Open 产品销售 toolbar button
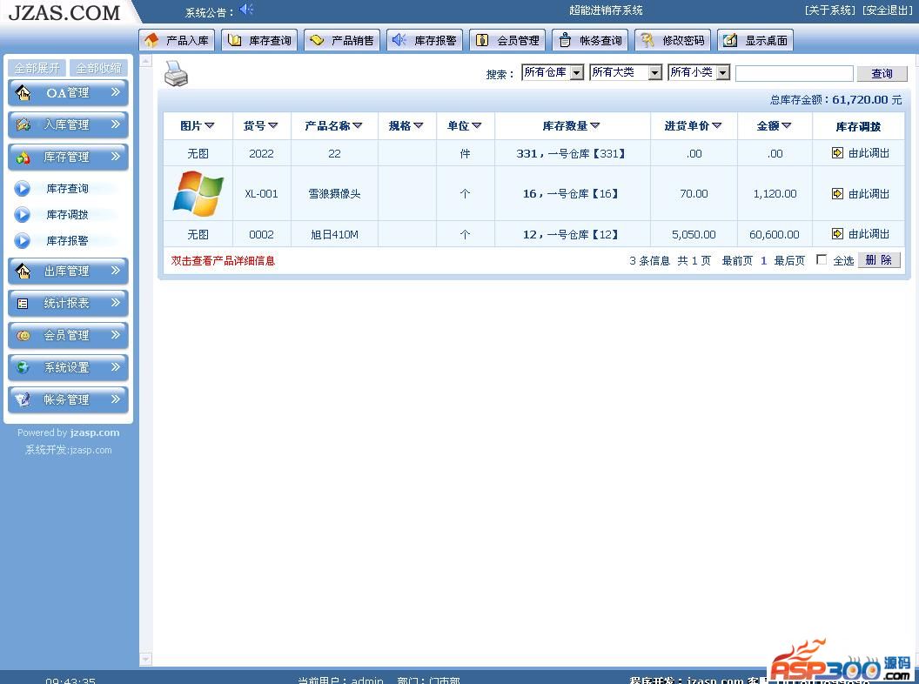The height and width of the screenshot is (684, 919). coord(342,40)
